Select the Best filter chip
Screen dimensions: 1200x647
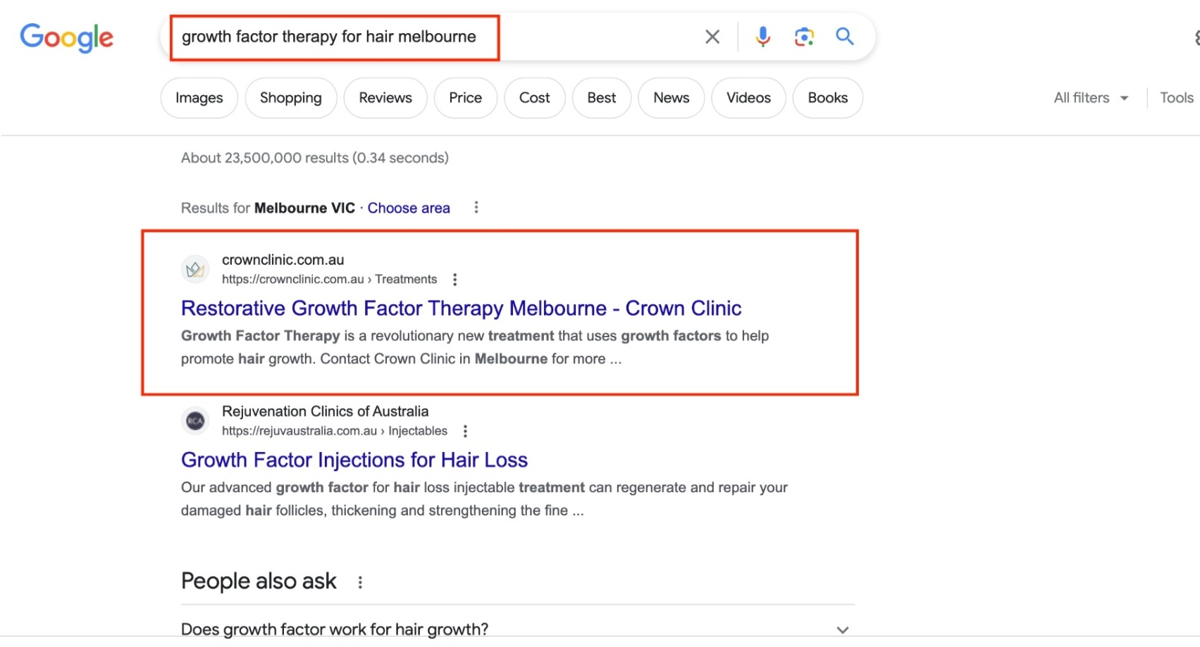[602, 98]
